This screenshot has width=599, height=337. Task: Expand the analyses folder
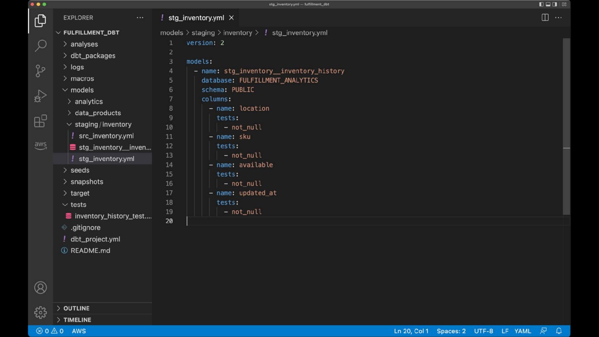pyautogui.click(x=84, y=44)
